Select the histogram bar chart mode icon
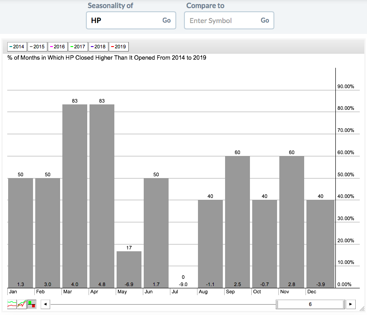This screenshot has height=315, width=367. coord(32,304)
